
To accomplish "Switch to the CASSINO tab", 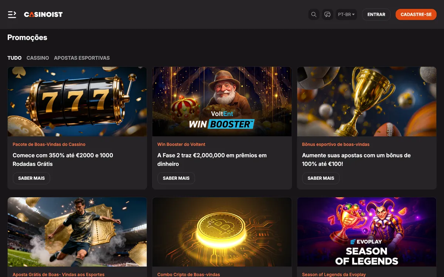I will [x=38, y=58].
